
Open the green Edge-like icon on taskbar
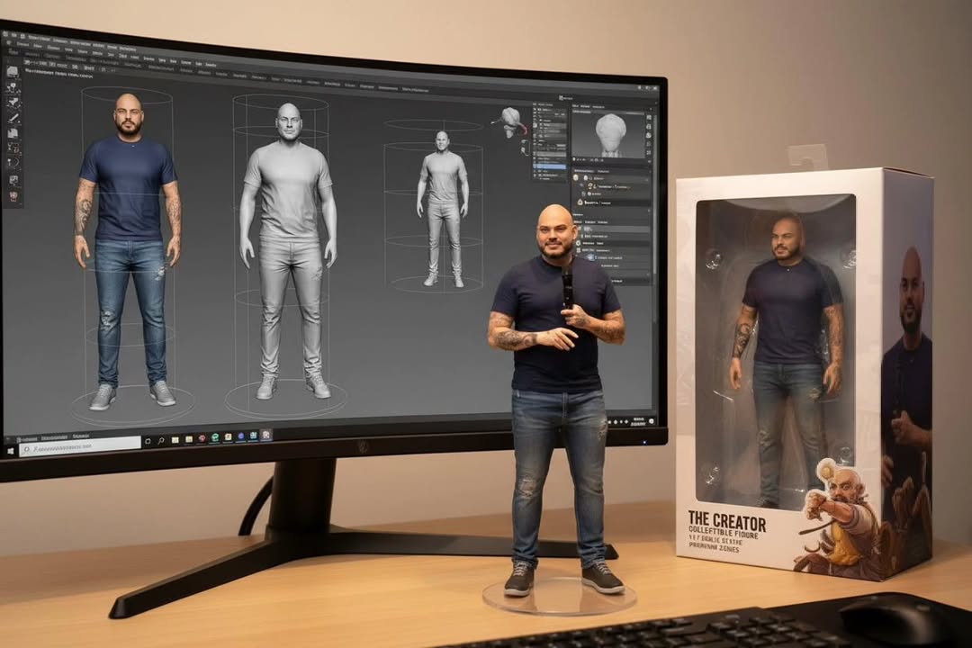pyautogui.click(x=215, y=437)
